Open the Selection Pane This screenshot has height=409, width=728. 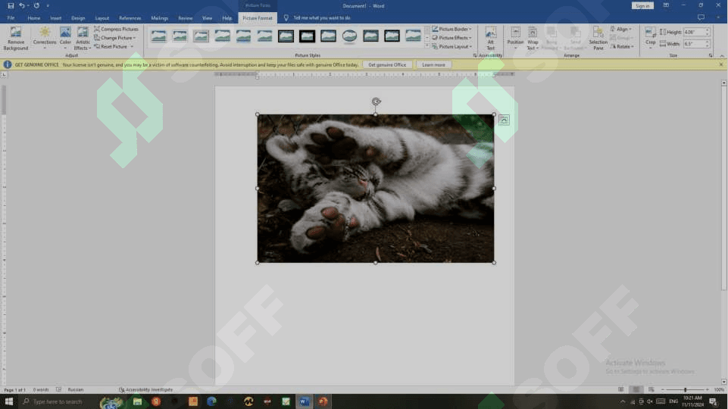pyautogui.click(x=598, y=38)
